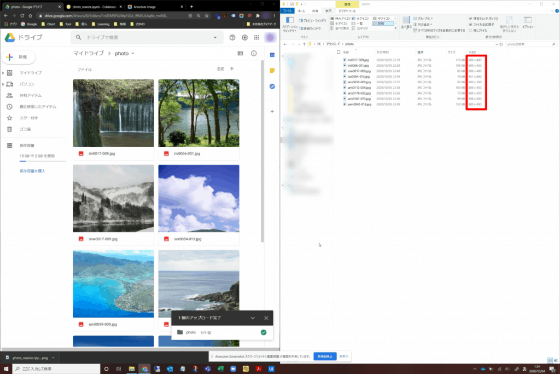This screenshot has height=374, width=560.
Task: Open Google Drive settings gear
Action: (x=244, y=37)
